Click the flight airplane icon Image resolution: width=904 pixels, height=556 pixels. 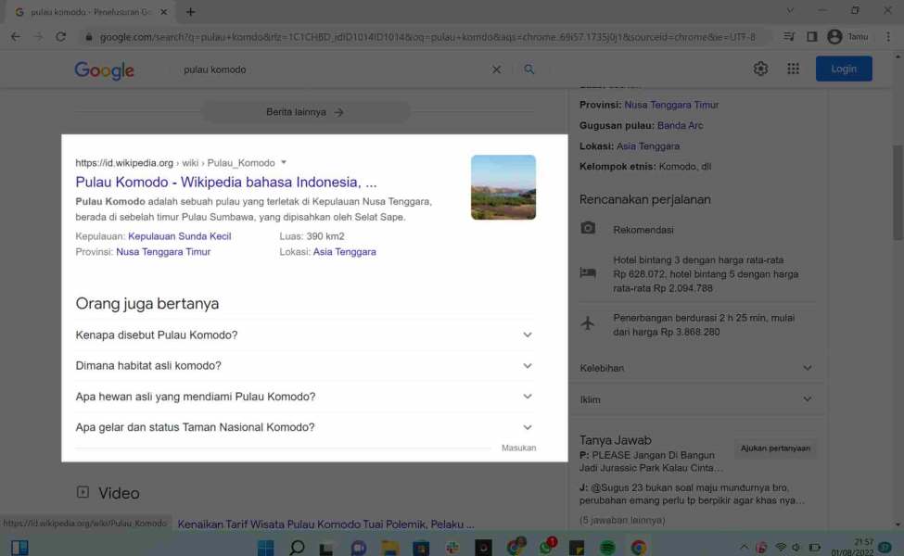[x=588, y=323]
